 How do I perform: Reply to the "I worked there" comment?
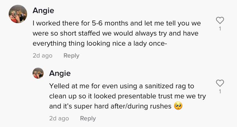pyautogui.click(x=71, y=56)
